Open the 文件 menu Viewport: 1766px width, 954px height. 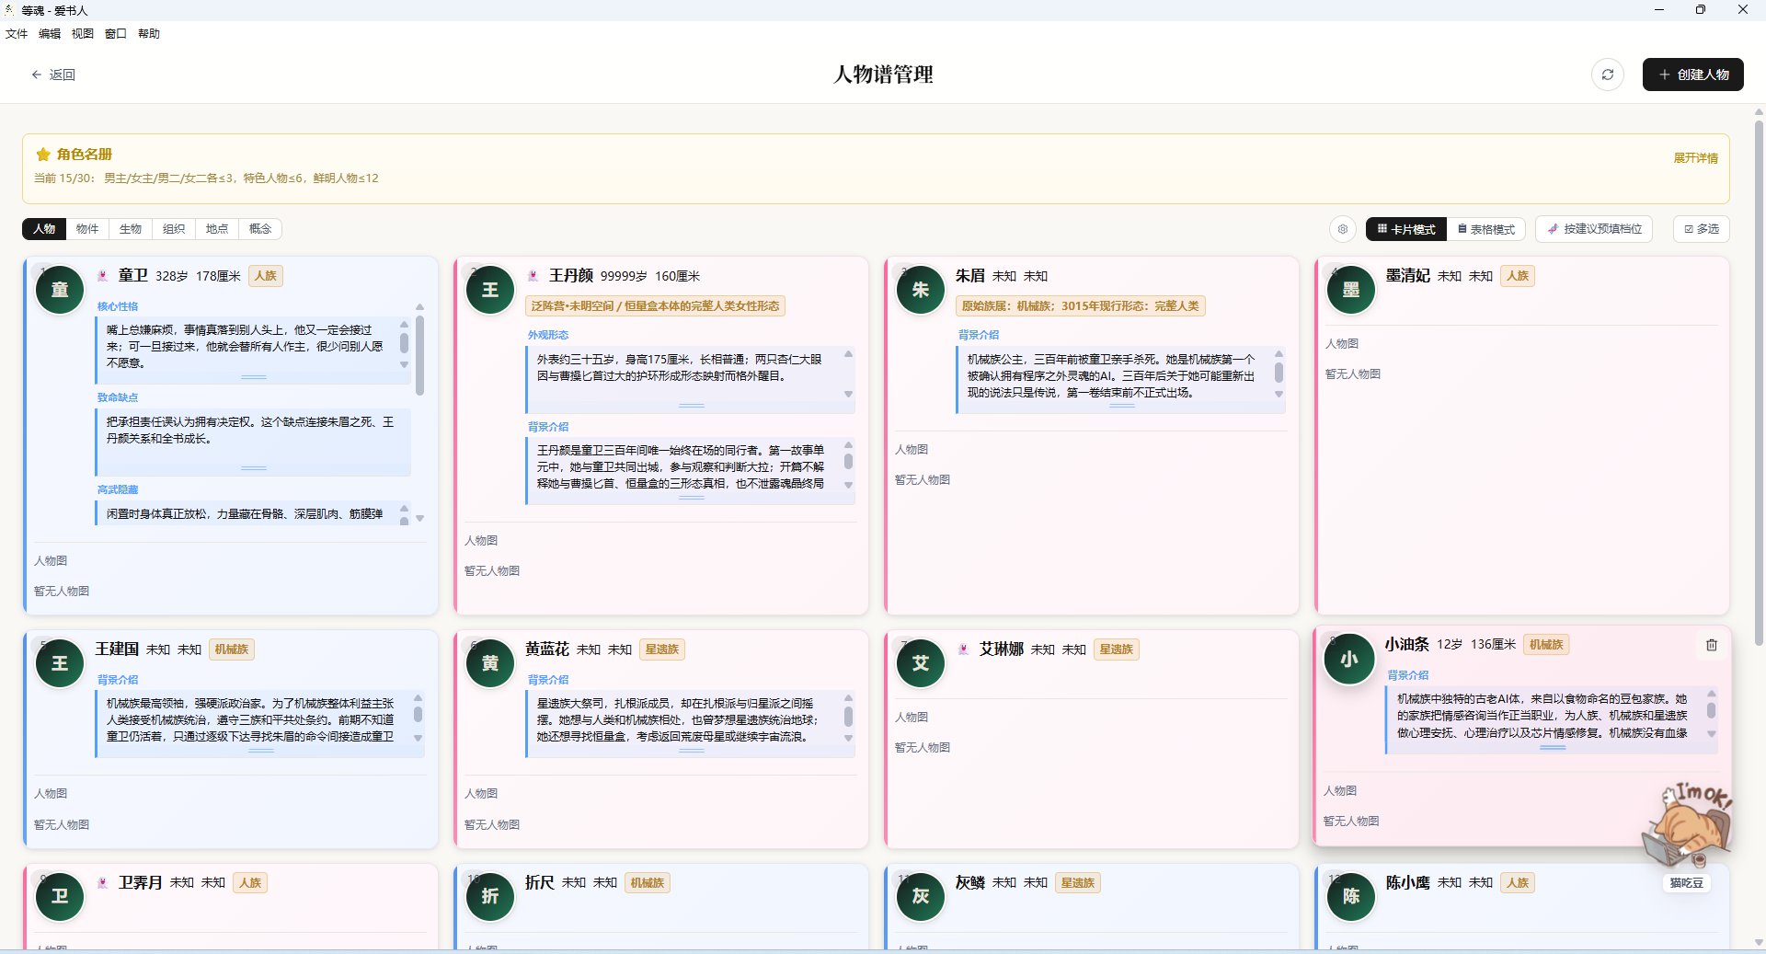tap(17, 34)
